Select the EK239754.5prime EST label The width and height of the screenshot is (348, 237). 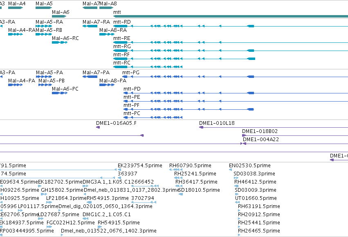(140, 166)
